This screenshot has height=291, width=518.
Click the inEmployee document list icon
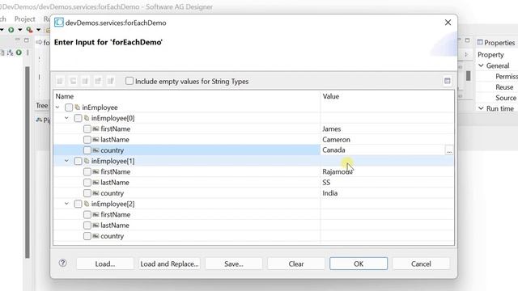tap(78, 108)
